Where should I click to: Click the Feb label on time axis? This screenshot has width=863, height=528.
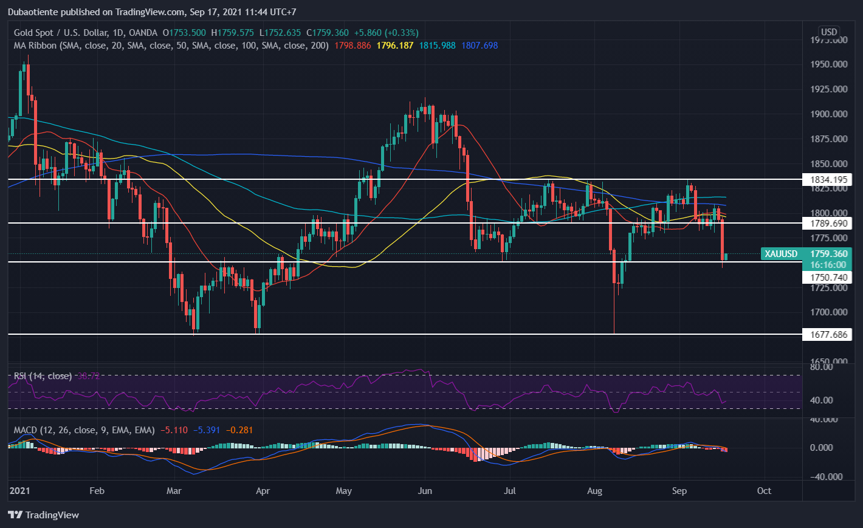[x=97, y=491]
